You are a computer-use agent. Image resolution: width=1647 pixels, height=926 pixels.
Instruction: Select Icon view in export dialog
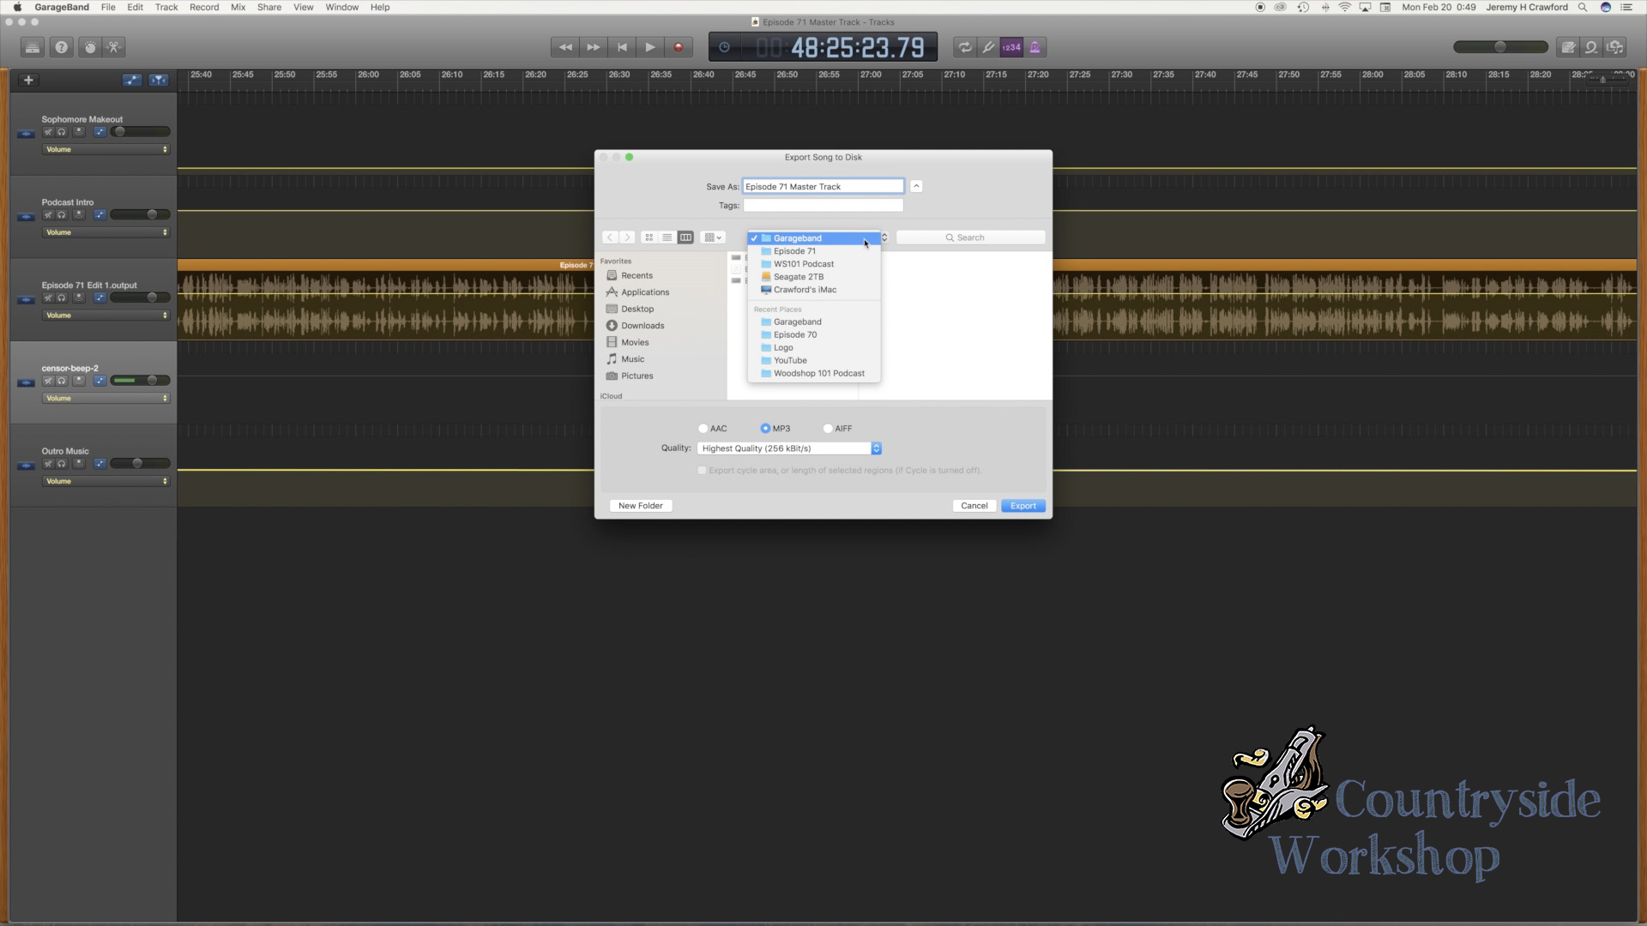click(x=649, y=238)
